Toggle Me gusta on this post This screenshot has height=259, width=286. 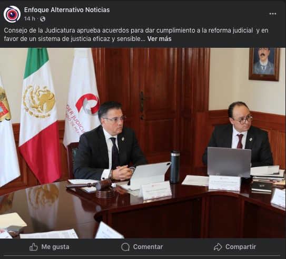pyautogui.click(x=50, y=247)
